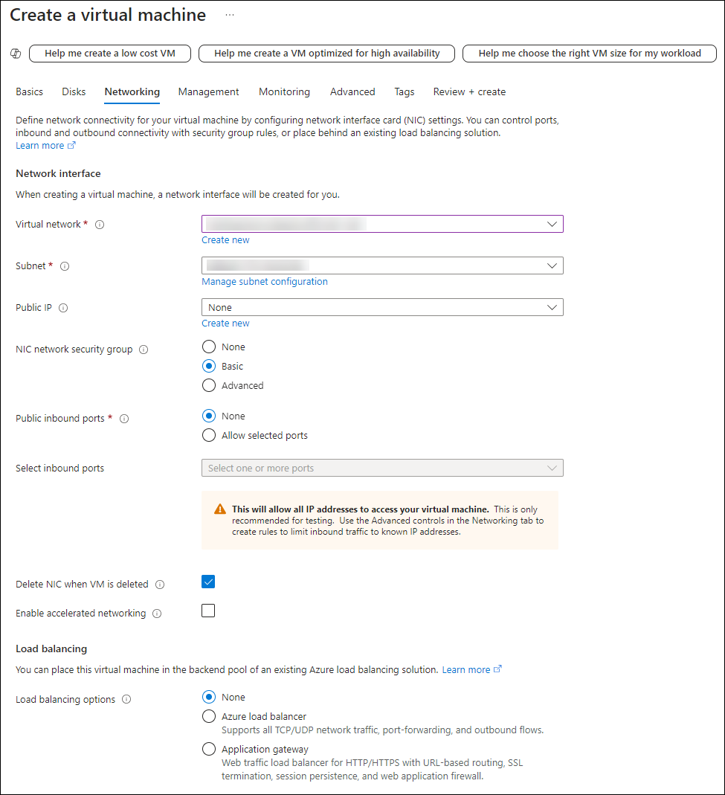Switch to the Basics tab

[x=30, y=91]
